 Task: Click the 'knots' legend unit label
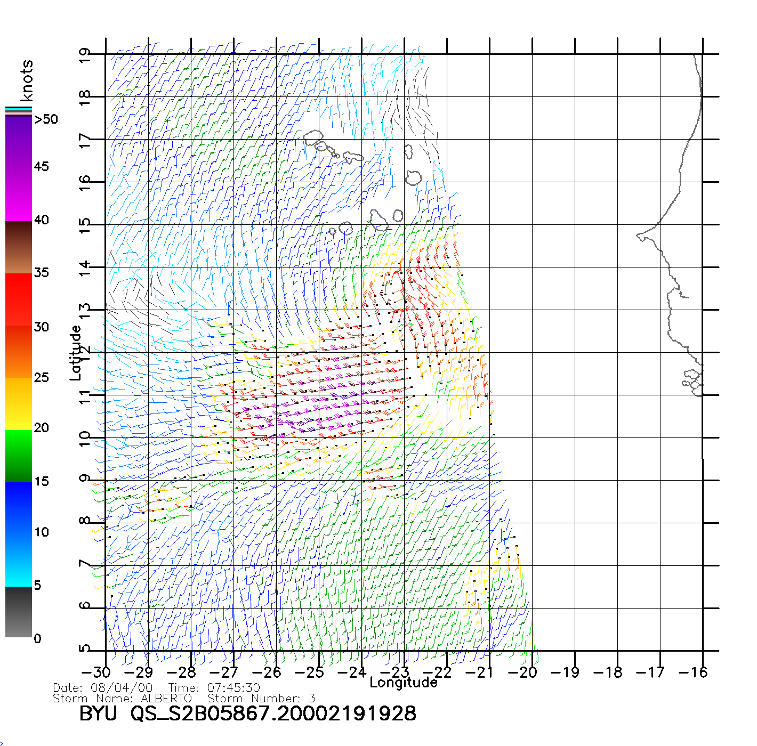[x=27, y=80]
